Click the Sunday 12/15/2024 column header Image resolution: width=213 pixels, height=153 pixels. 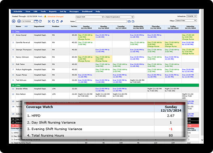click(x=86, y=27)
